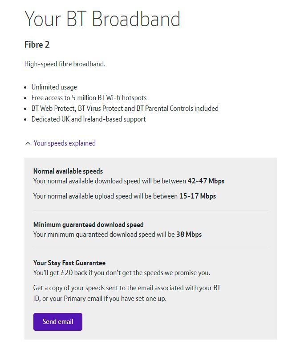This screenshot has width=300, height=353.
Task: Click the Normal available speeds heading
Action: tap(68, 171)
